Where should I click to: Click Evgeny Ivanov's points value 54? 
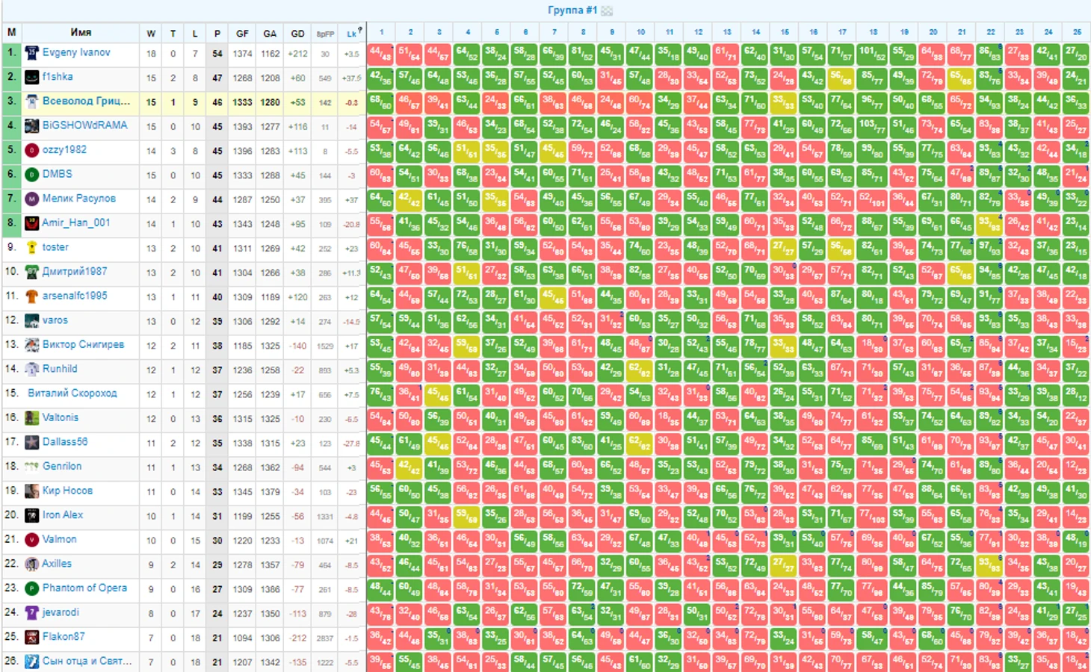coord(217,54)
